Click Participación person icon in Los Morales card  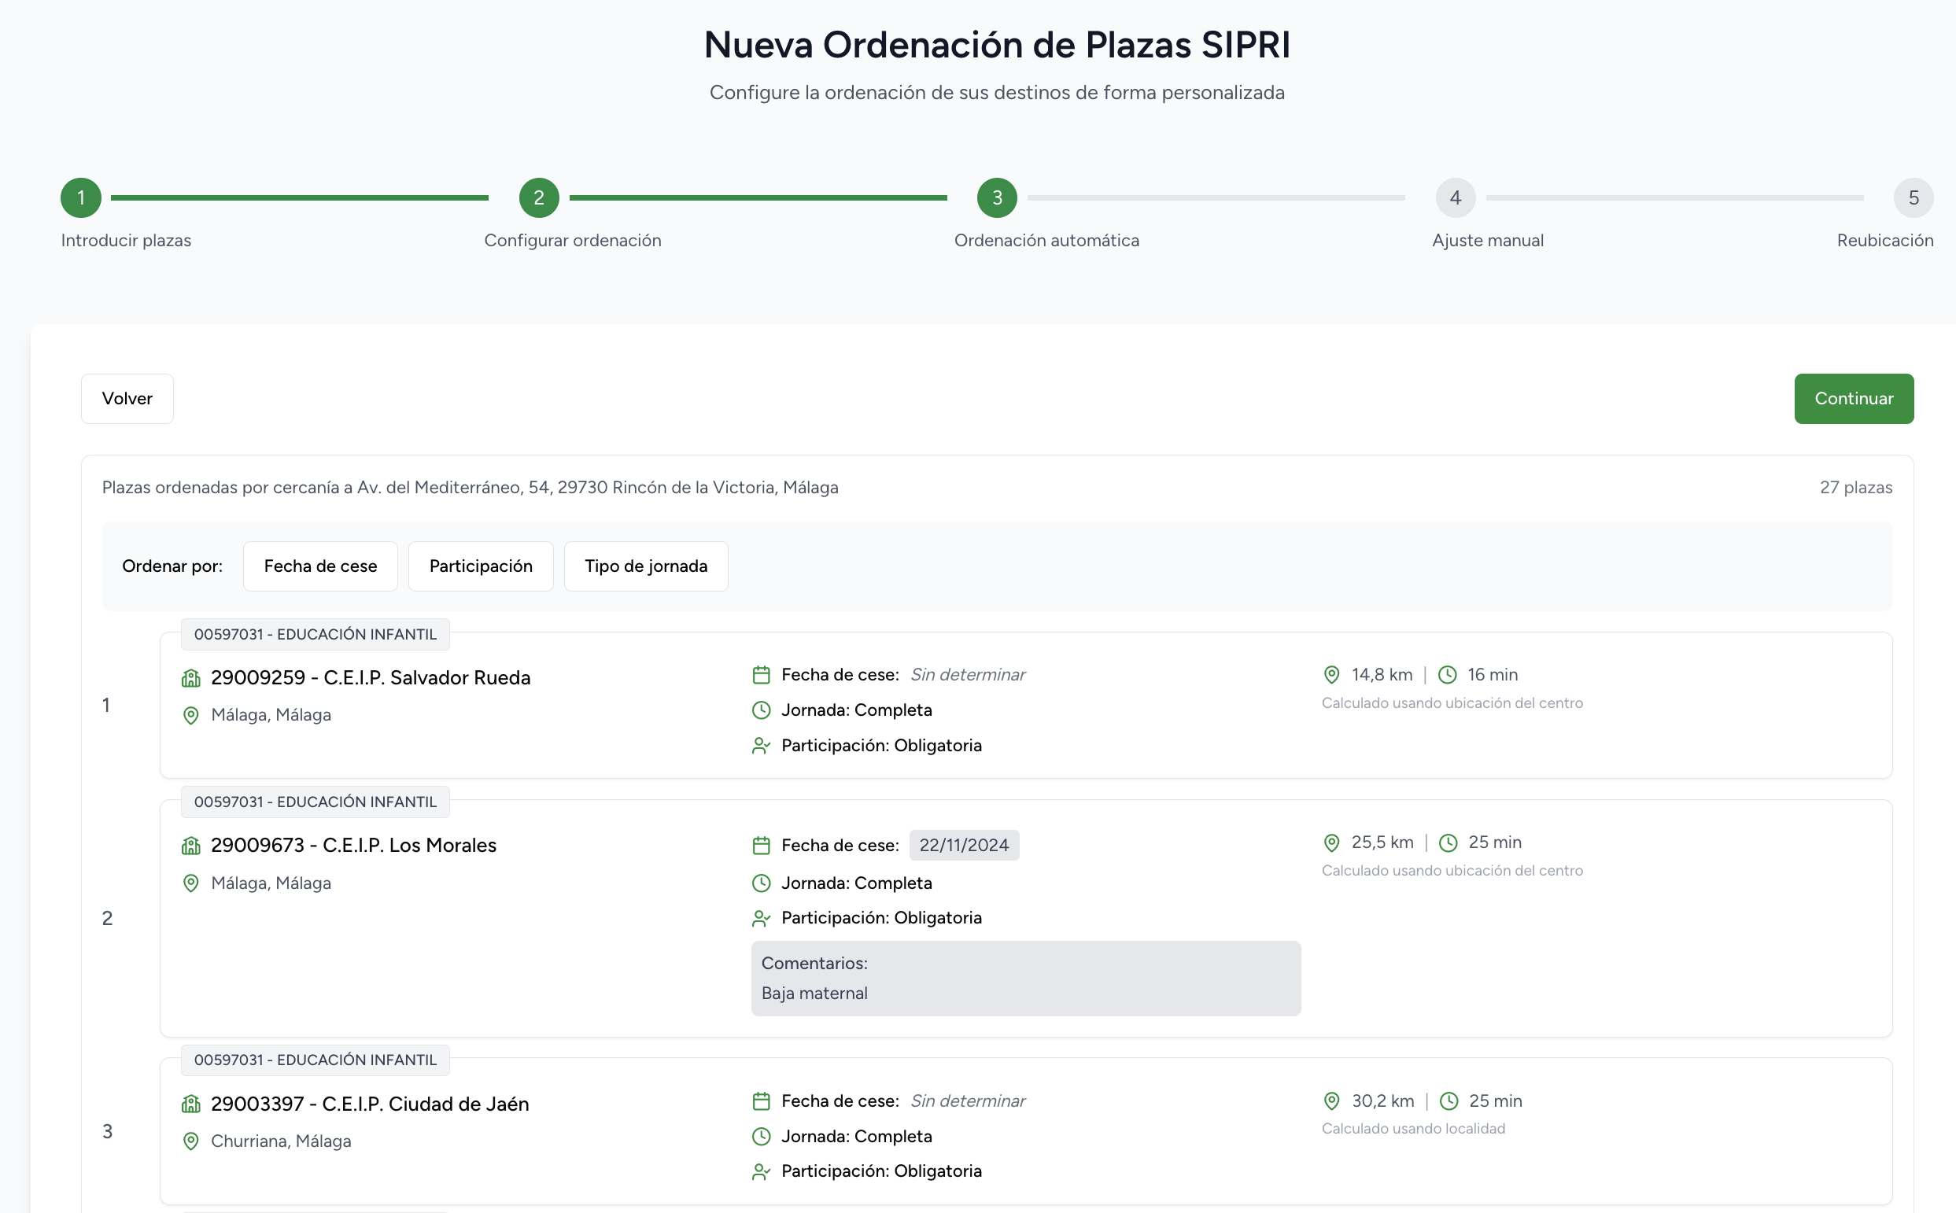pyautogui.click(x=762, y=919)
